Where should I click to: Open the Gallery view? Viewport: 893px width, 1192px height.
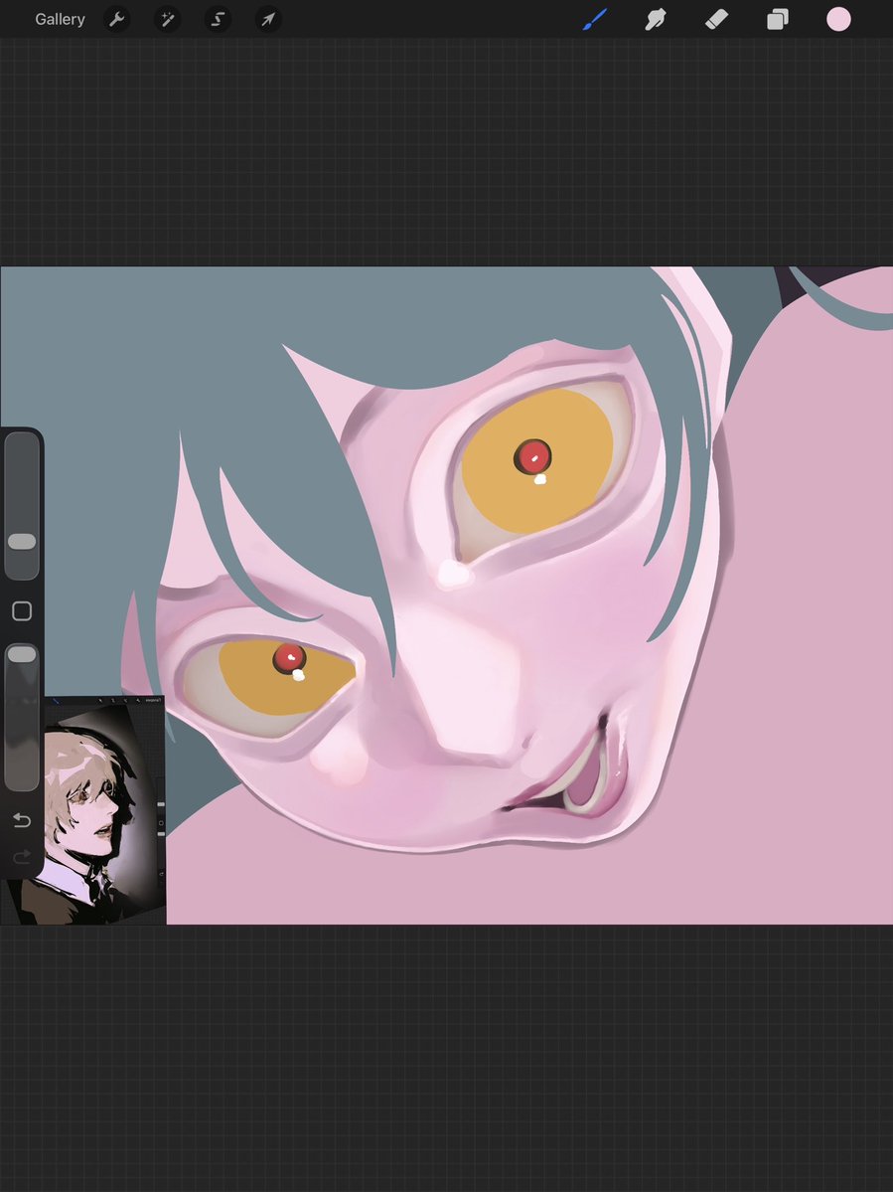pos(60,19)
